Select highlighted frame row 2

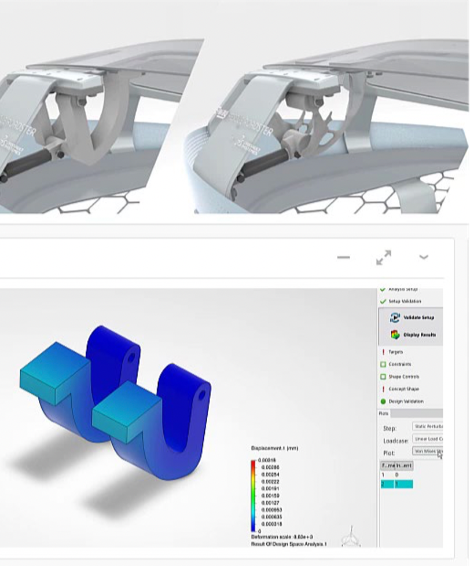[x=396, y=484]
